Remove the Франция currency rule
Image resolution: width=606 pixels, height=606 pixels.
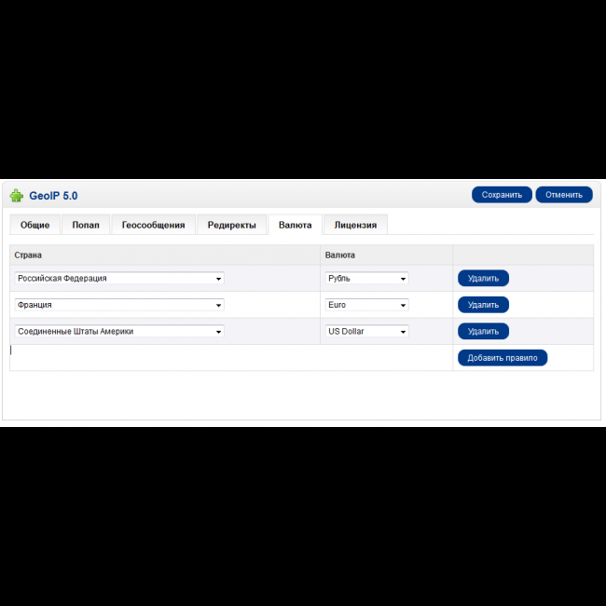[483, 305]
